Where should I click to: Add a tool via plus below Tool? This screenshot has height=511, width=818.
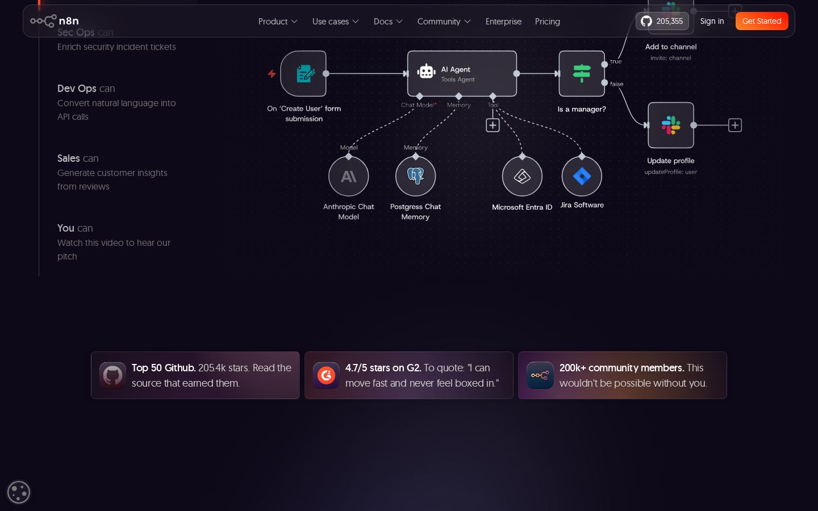coord(493,125)
